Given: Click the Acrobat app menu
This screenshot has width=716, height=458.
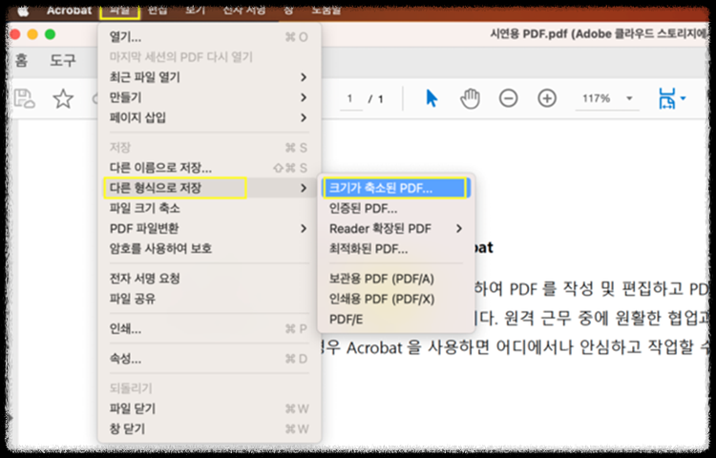Looking at the screenshot, I should pos(69,10).
